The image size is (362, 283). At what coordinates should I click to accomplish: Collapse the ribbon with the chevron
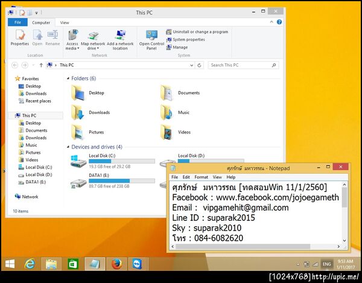271,22
